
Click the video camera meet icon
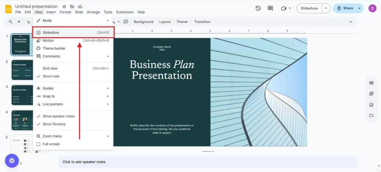[x=284, y=8]
